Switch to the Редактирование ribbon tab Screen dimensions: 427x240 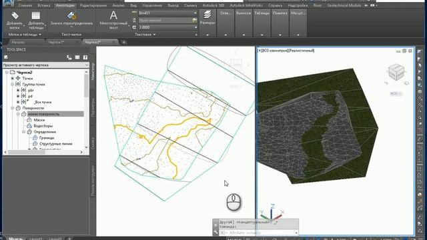pos(93,5)
